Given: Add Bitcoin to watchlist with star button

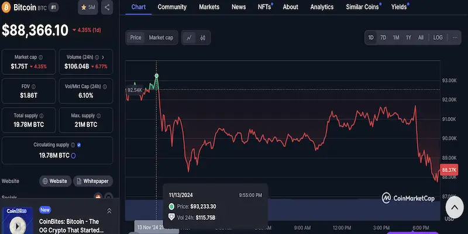Looking at the screenshot, I should point(88,8).
